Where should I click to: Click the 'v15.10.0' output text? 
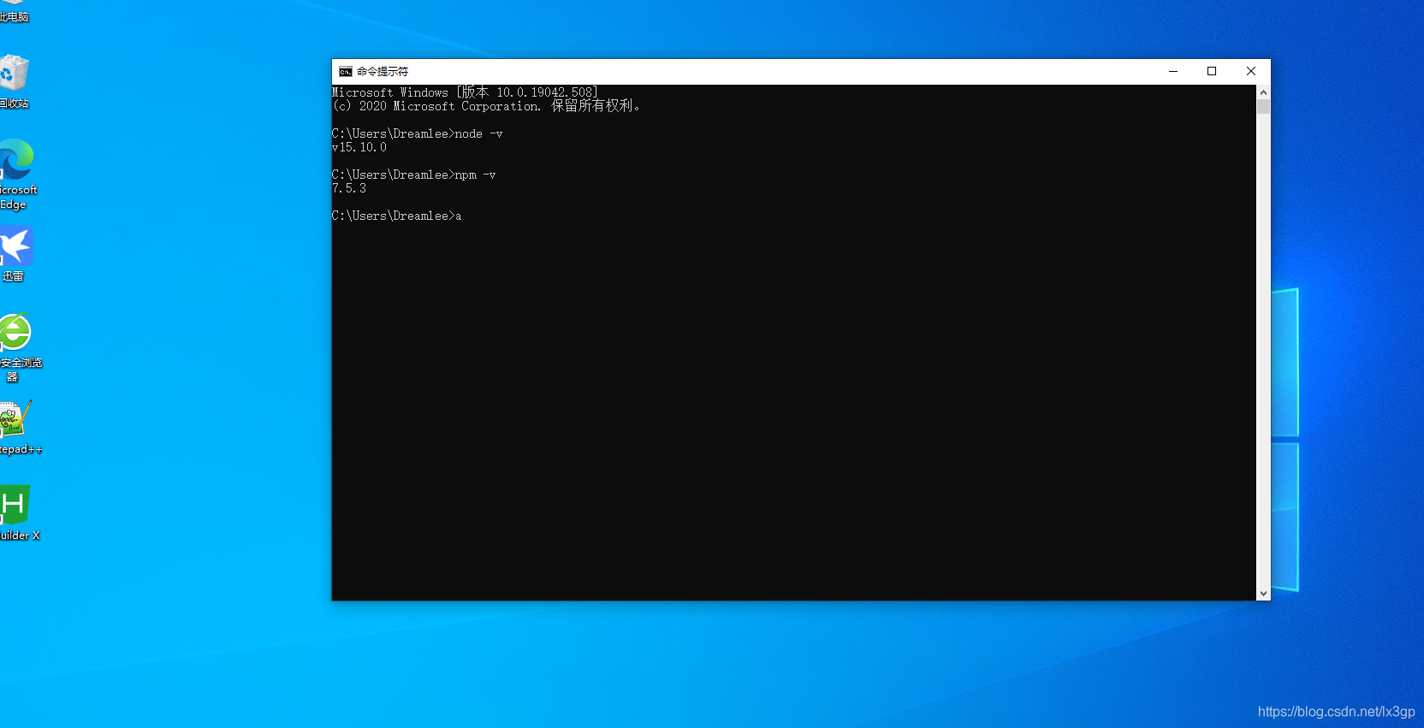[x=359, y=147]
